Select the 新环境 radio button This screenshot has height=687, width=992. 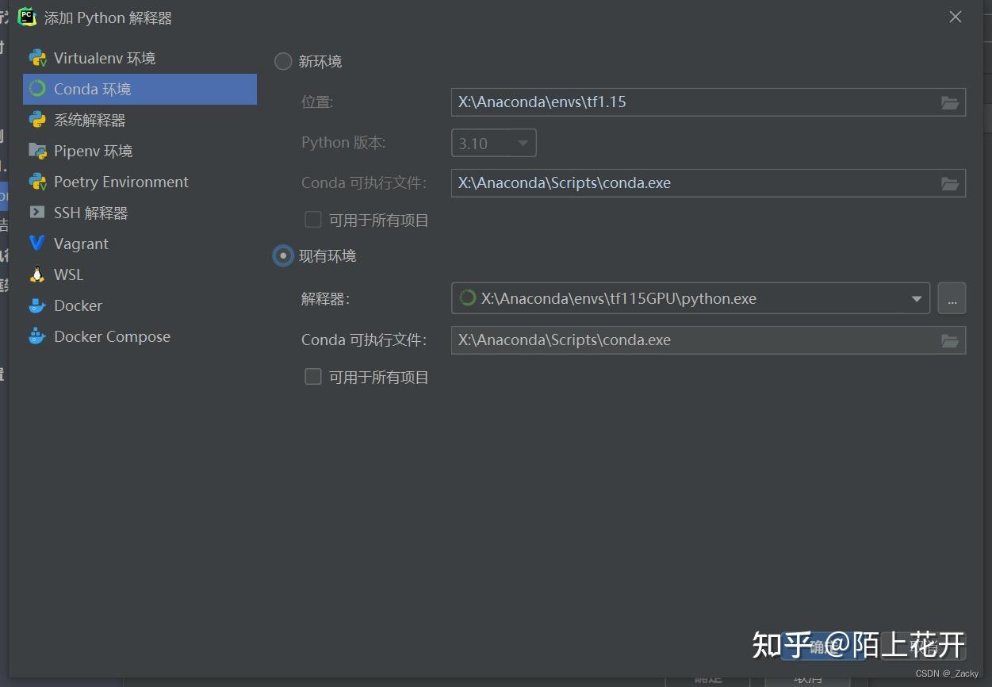click(x=282, y=61)
